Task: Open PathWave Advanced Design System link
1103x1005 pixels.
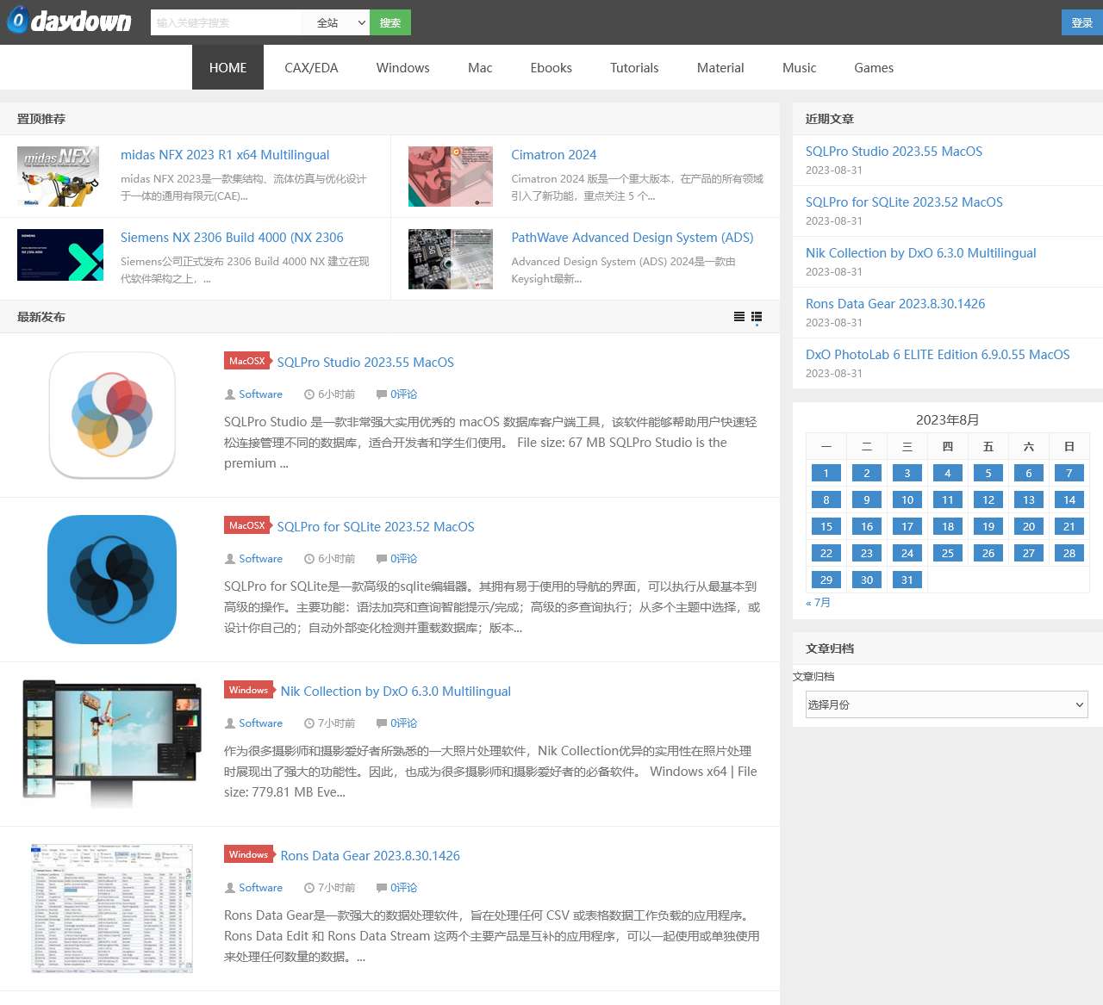Action: (x=633, y=238)
